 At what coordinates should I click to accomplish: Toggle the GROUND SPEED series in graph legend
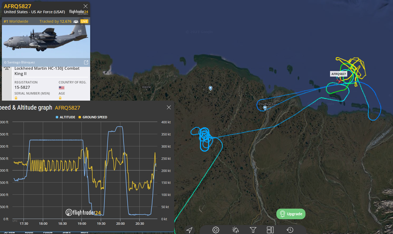click(93, 117)
